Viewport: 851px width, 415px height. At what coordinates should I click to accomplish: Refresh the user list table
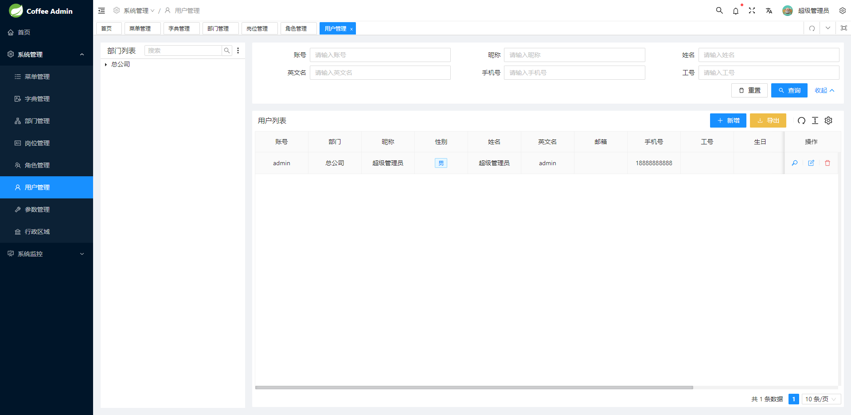[x=801, y=120]
